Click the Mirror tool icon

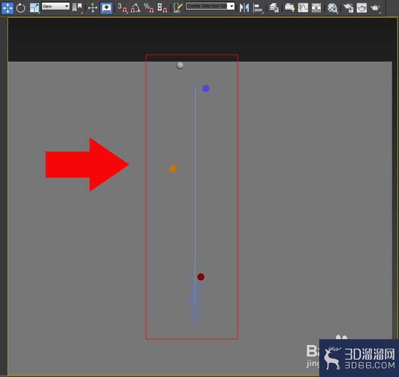(244, 8)
